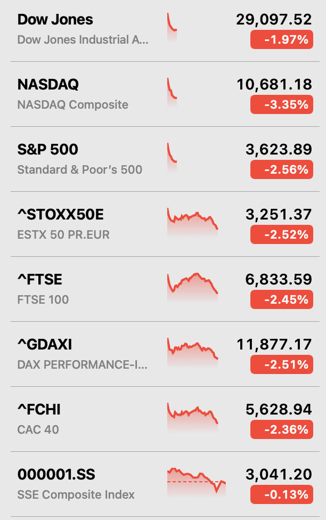This screenshot has width=326, height=520.
Task: Toggle the NASDAQ -3.35% change badge
Action: click(282, 104)
